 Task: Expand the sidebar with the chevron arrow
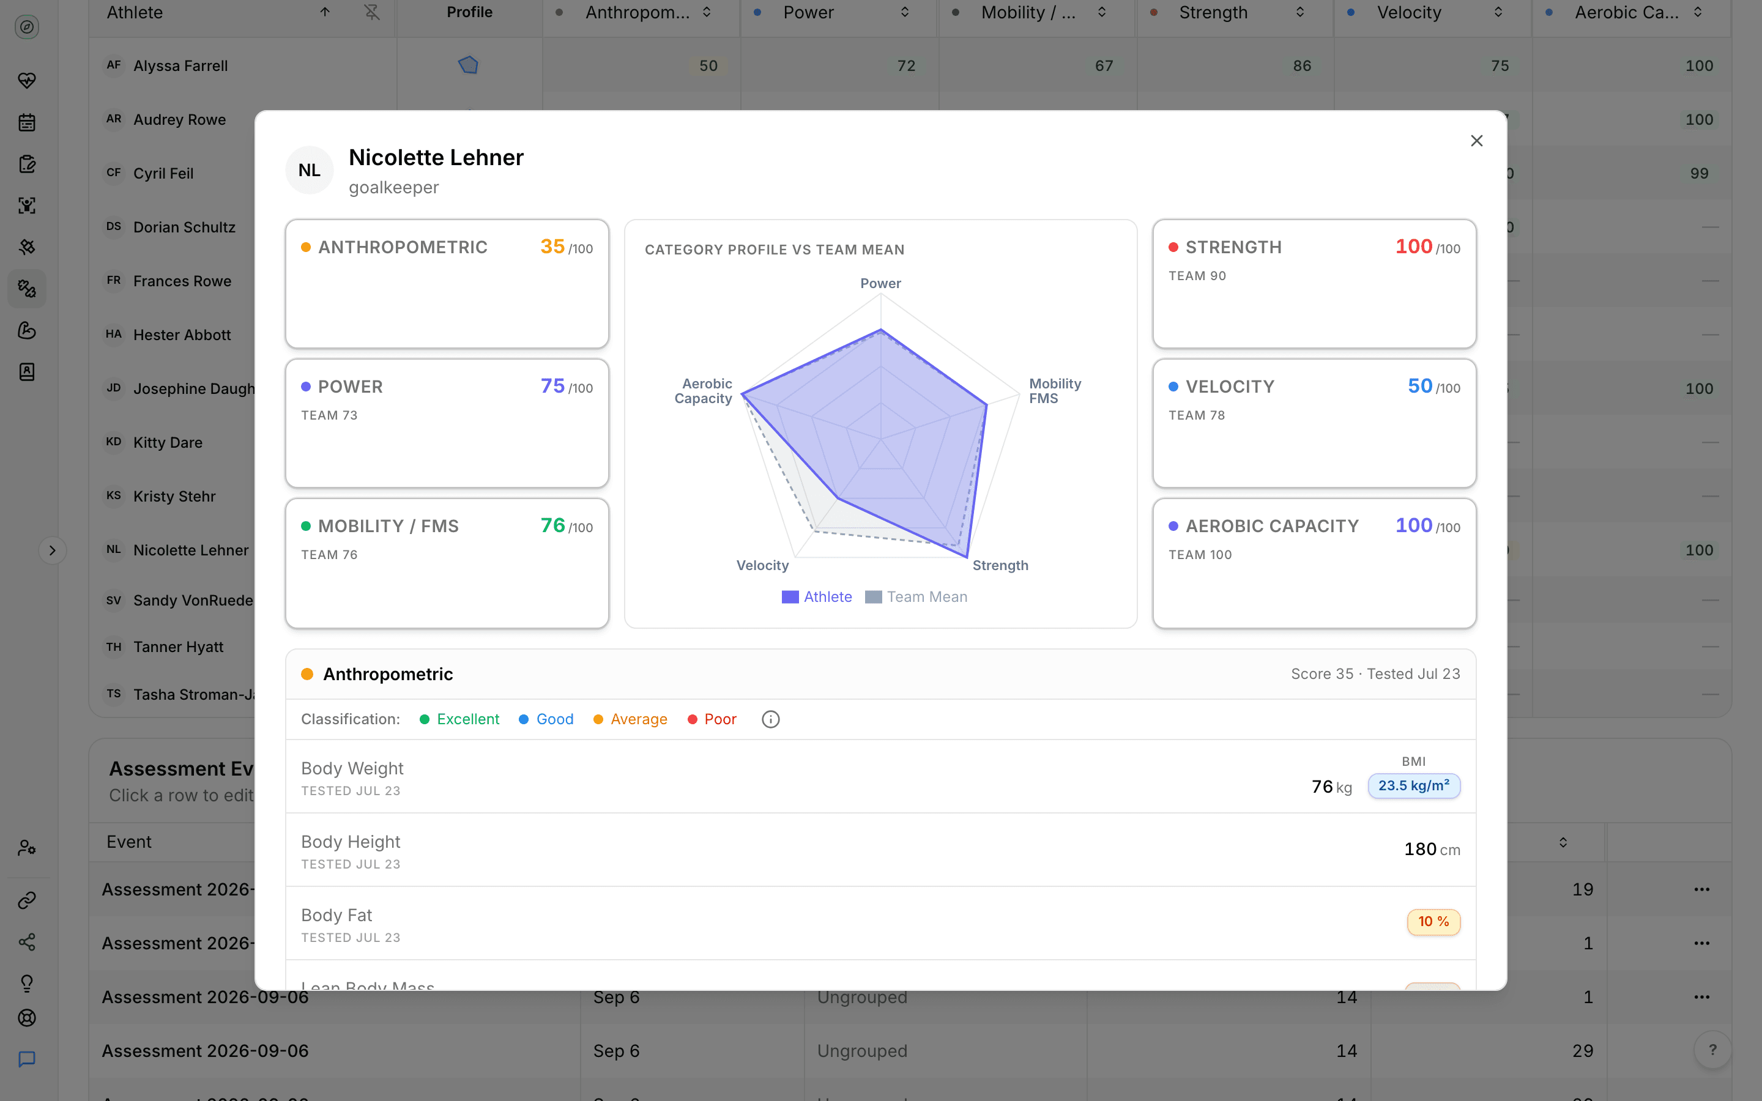(x=53, y=550)
